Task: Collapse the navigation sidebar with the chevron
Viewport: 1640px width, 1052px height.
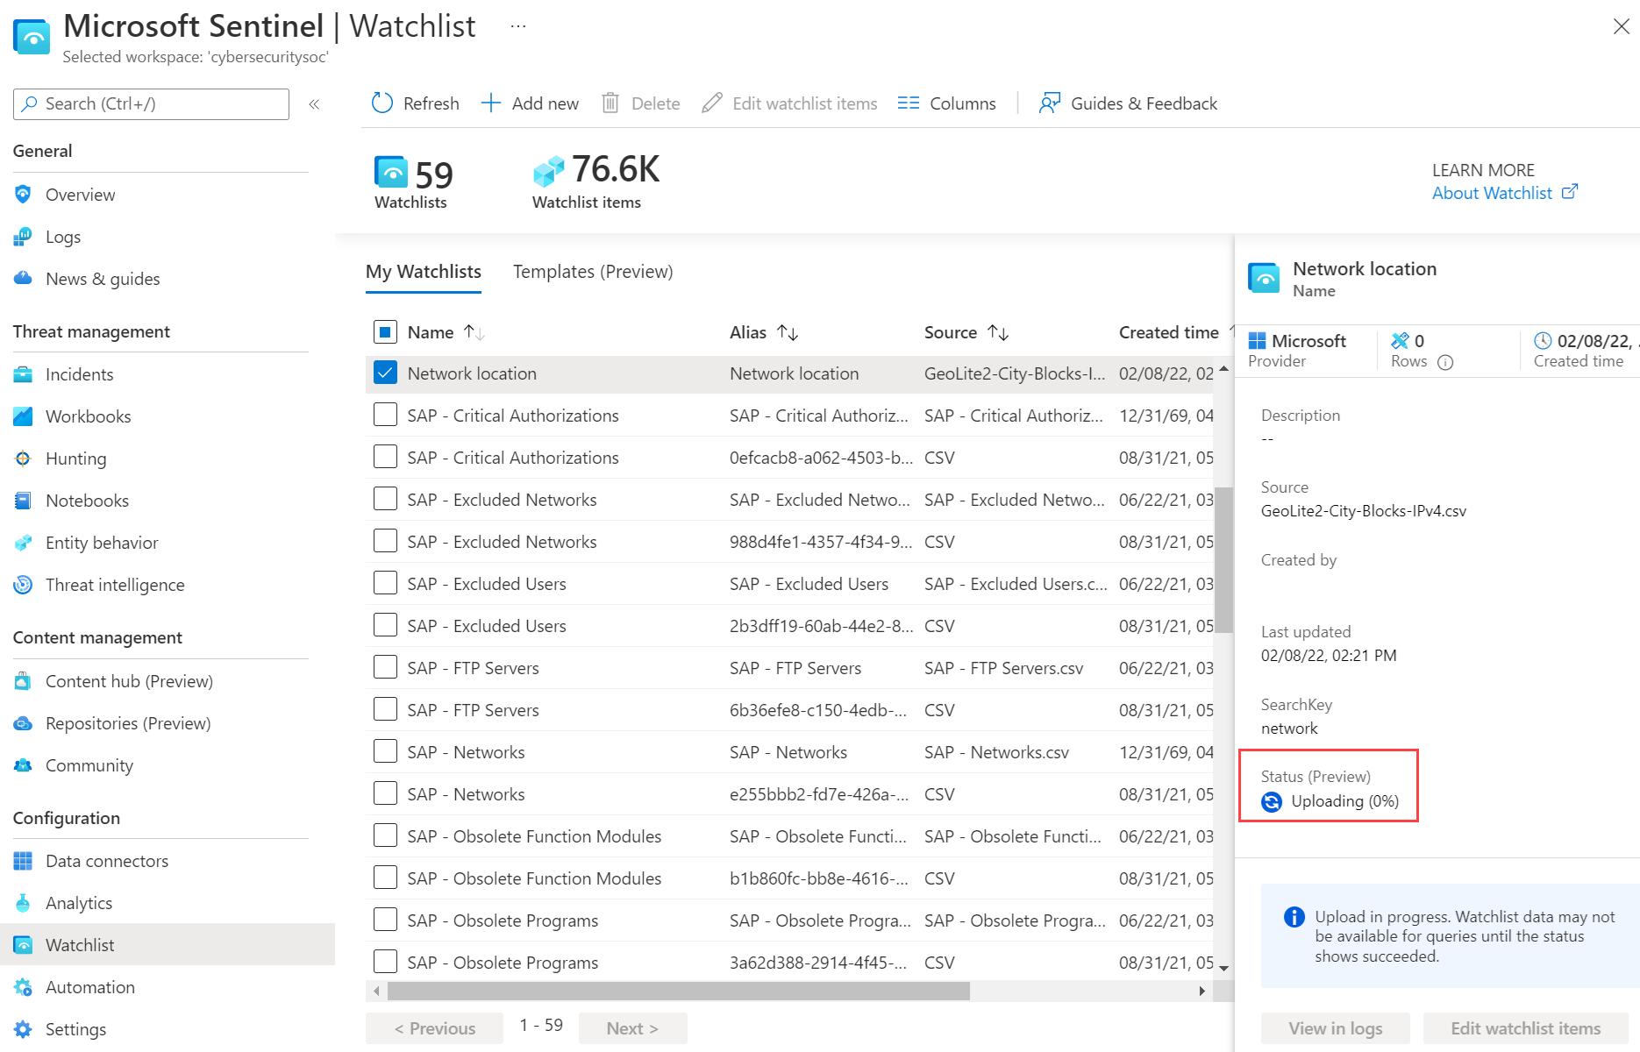Action: (314, 103)
